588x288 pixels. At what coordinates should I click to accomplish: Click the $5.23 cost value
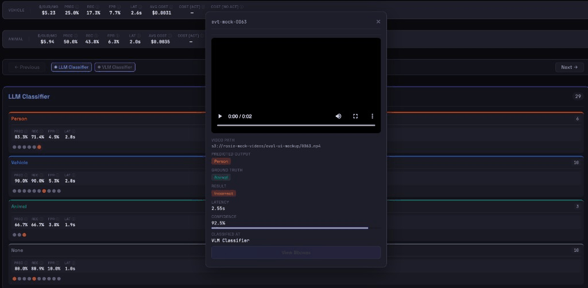(x=48, y=13)
